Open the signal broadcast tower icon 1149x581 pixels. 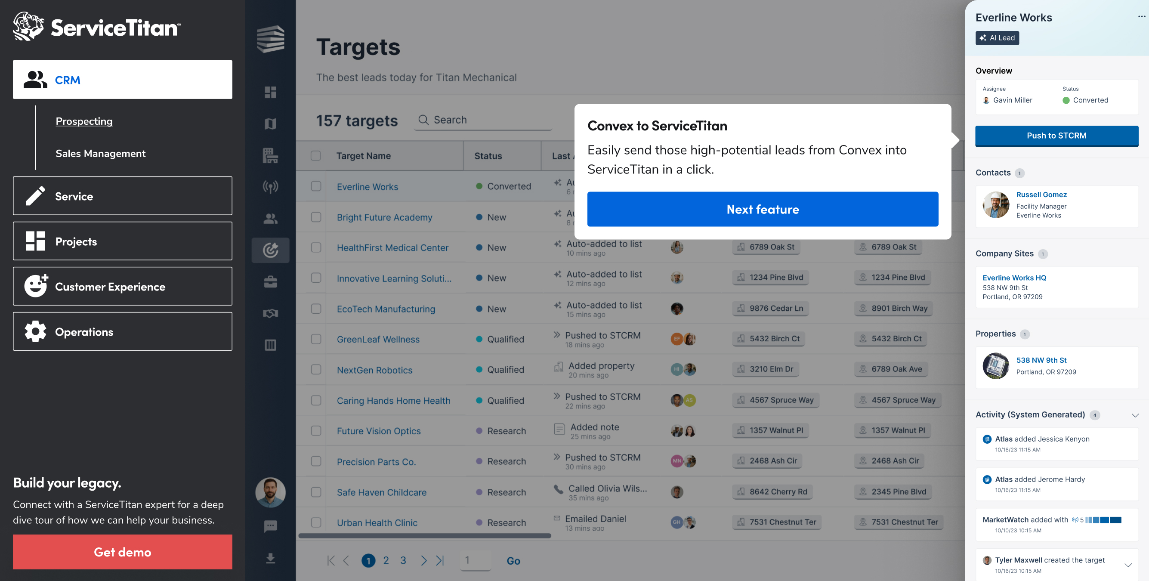pos(270,186)
